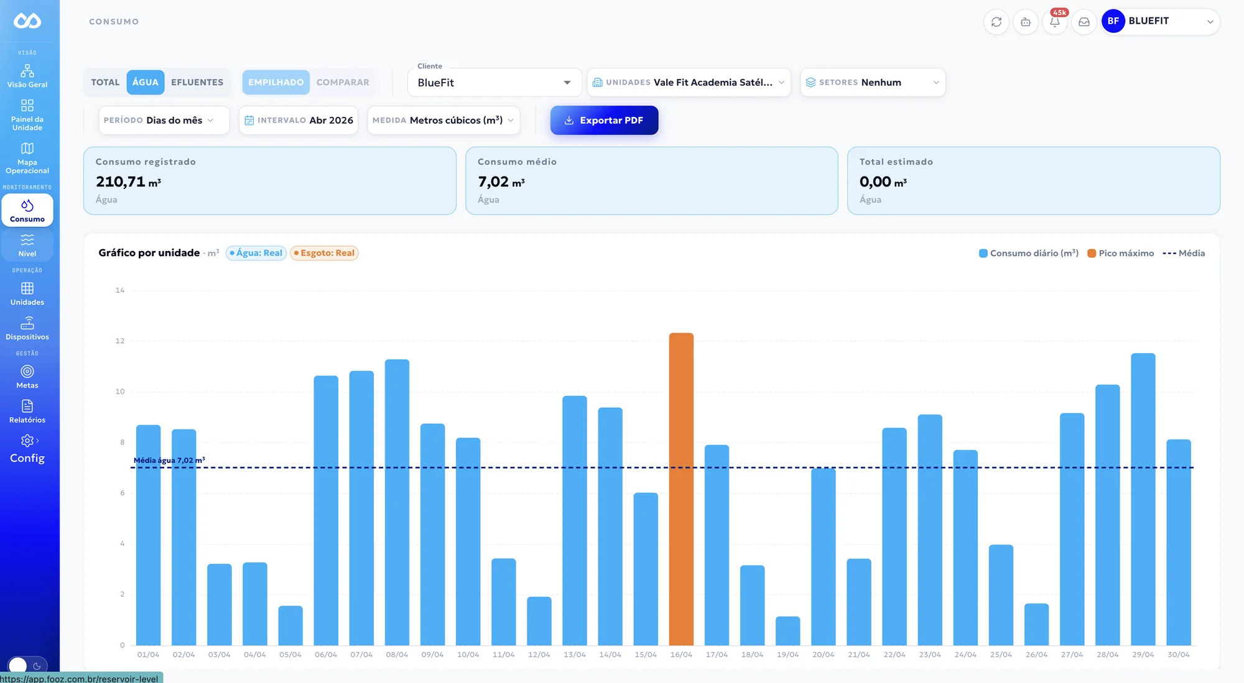Click the orange 16/04 peak bar
This screenshot has width=1244, height=683.
[681, 489]
